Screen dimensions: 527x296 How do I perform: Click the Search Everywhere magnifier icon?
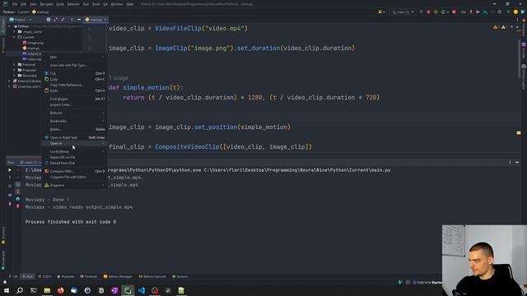[x=508, y=12]
